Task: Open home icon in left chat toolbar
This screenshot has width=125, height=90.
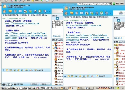Action: click(x=4, y=11)
